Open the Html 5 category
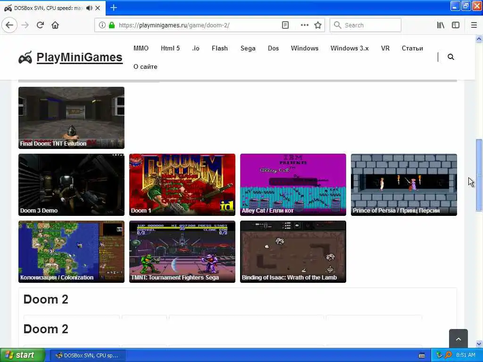Image resolution: width=483 pixels, height=362 pixels. 170,49
